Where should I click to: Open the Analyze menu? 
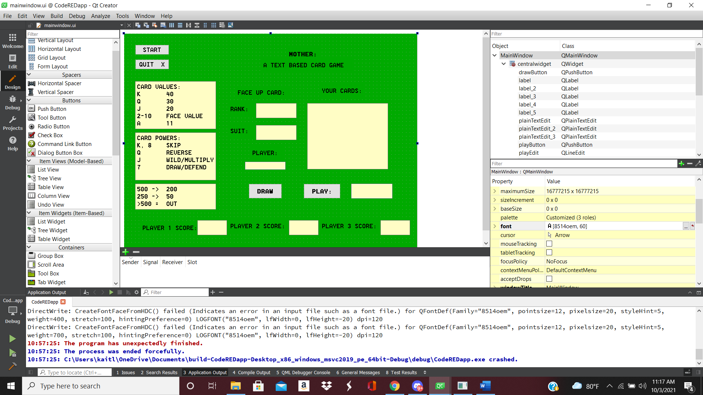[x=100, y=16]
